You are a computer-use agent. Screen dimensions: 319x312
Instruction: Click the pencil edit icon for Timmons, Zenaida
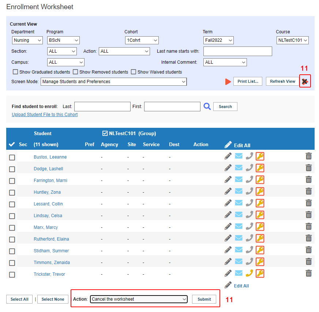(x=228, y=261)
